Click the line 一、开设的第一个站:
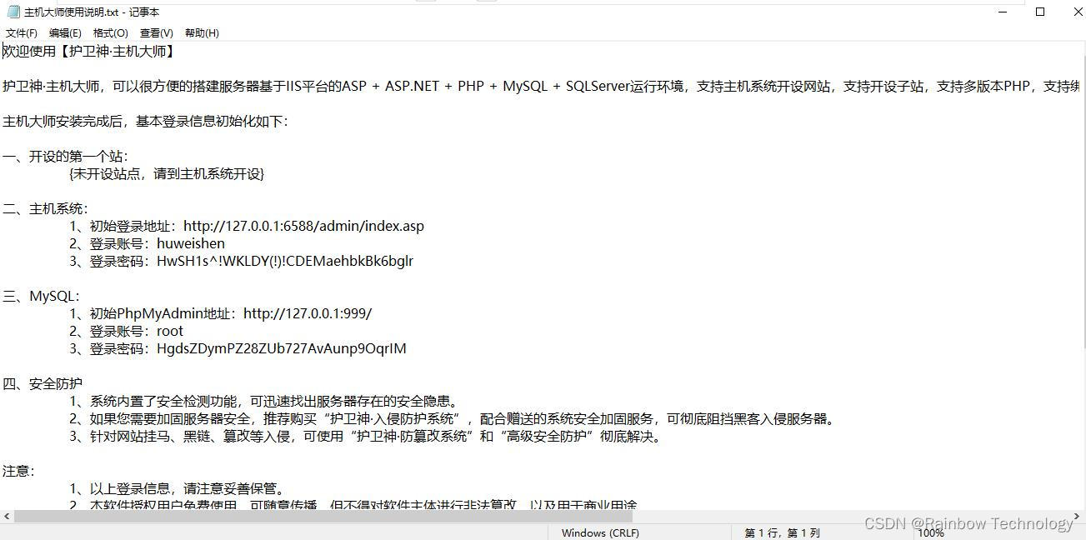The width and height of the screenshot is (1086, 540). 66,156
